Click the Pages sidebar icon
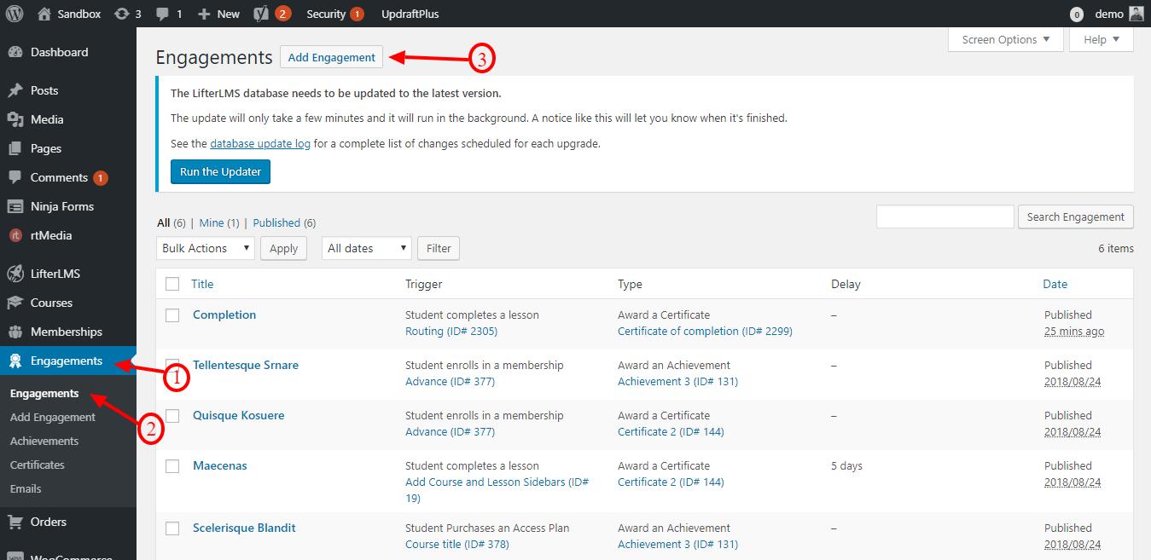 [15, 148]
